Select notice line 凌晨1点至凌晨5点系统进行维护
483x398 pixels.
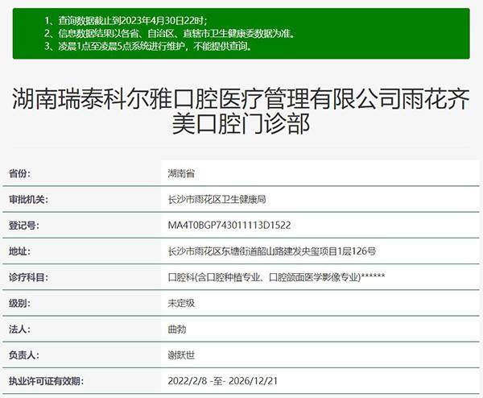(148, 46)
